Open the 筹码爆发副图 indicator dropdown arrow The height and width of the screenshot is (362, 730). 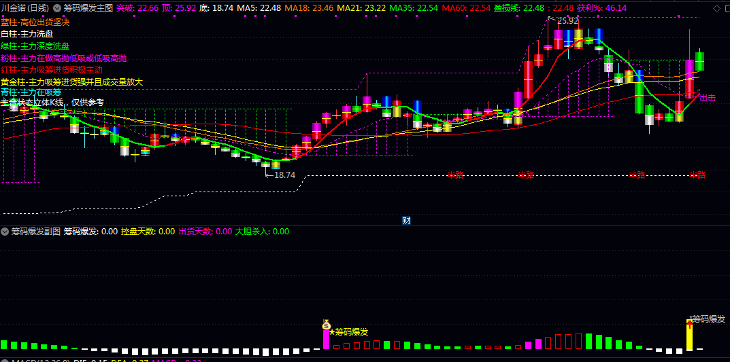(5, 232)
